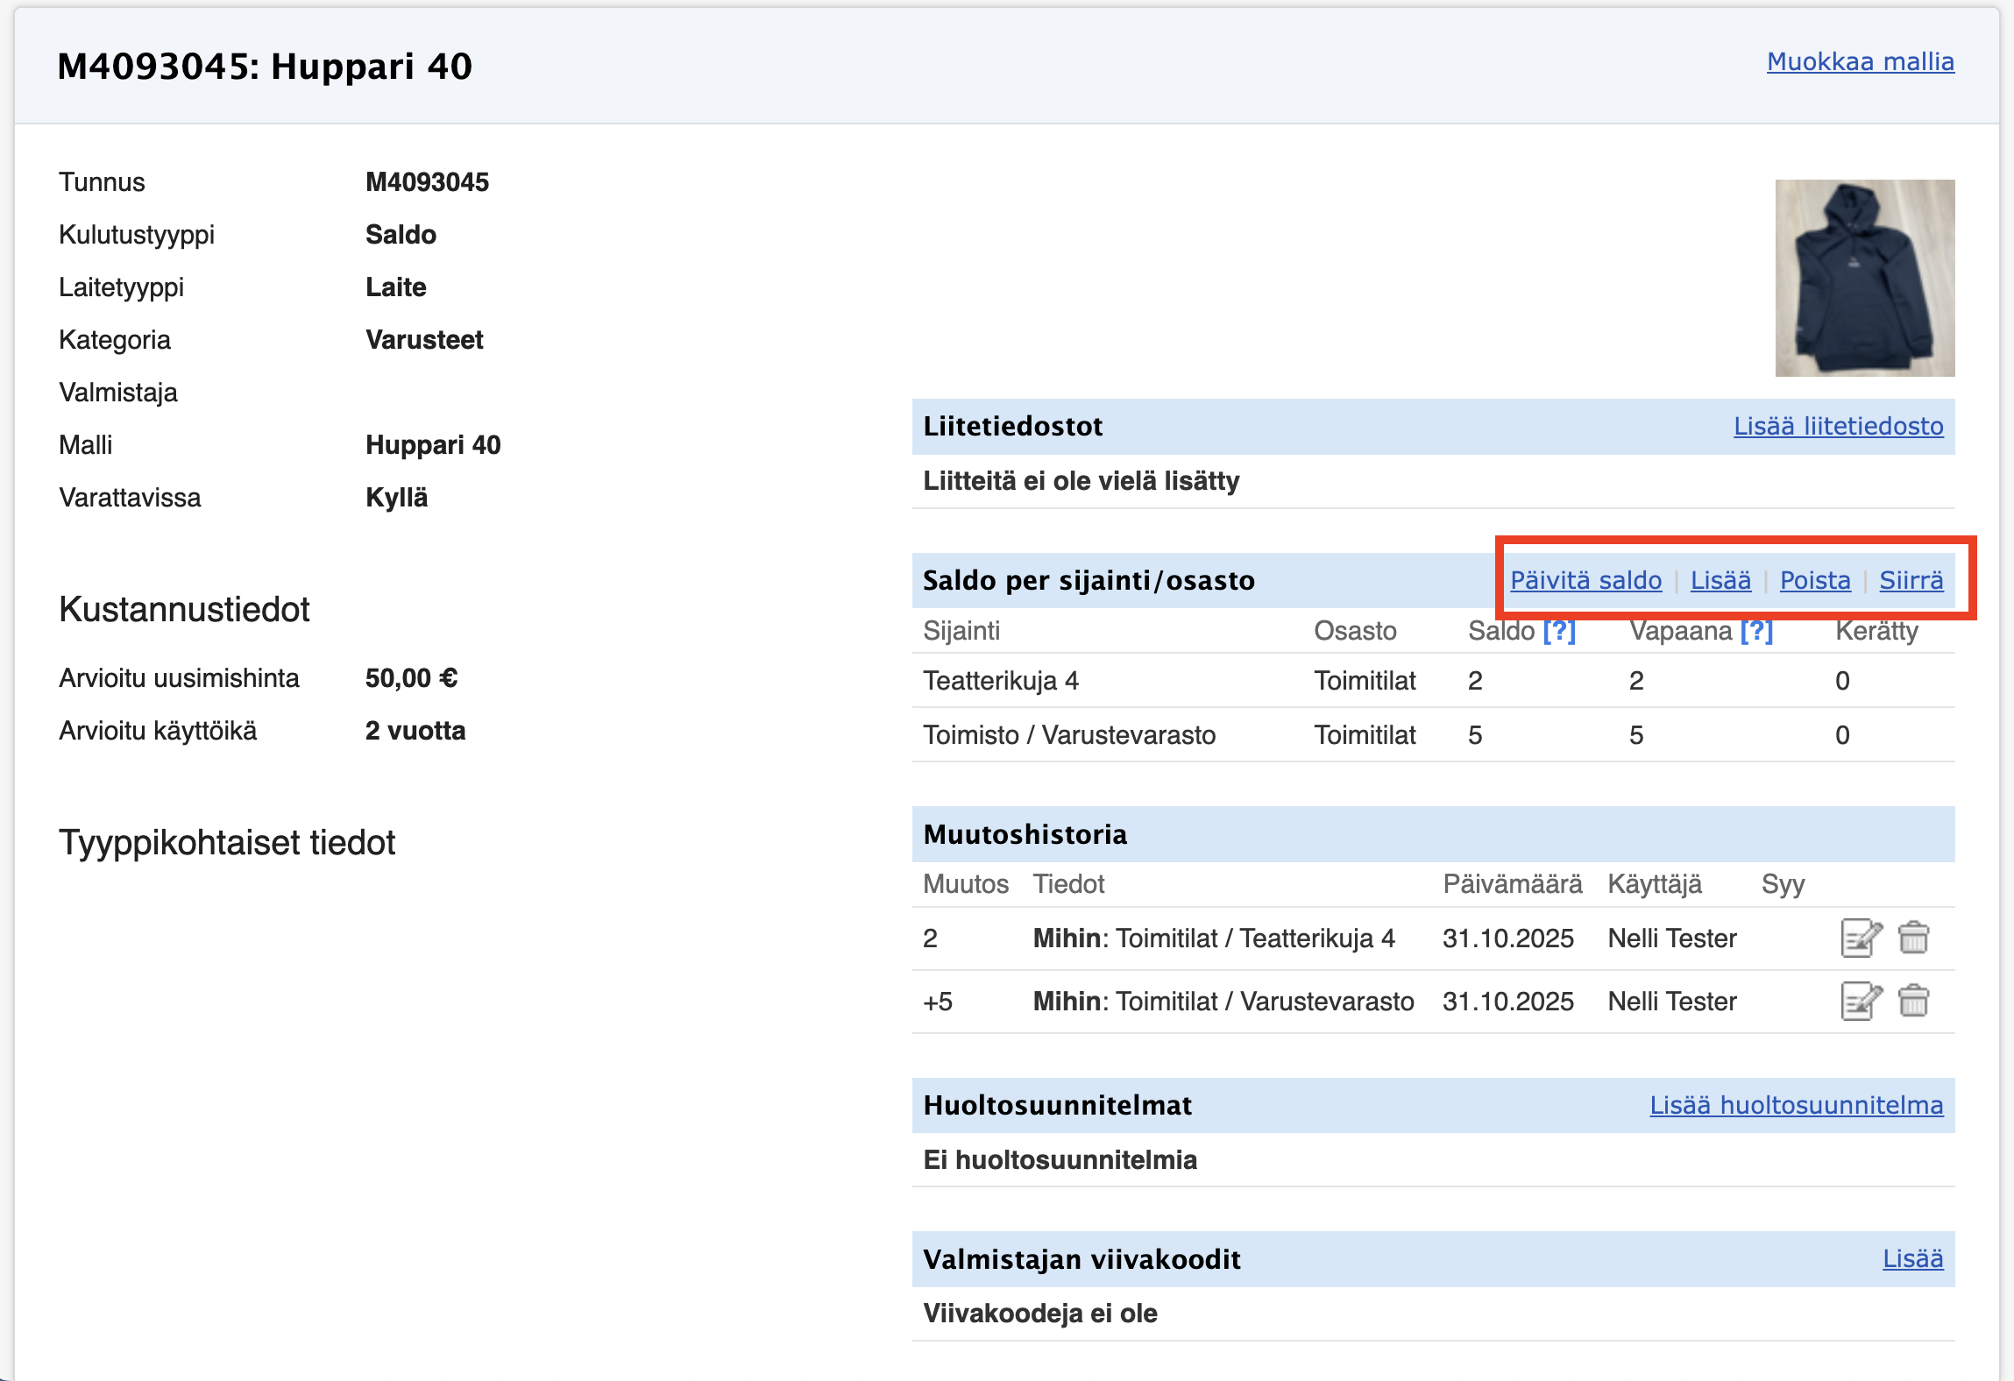This screenshot has width=2014, height=1381.
Task: Click the Poista balance link
Action: coord(1815,581)
